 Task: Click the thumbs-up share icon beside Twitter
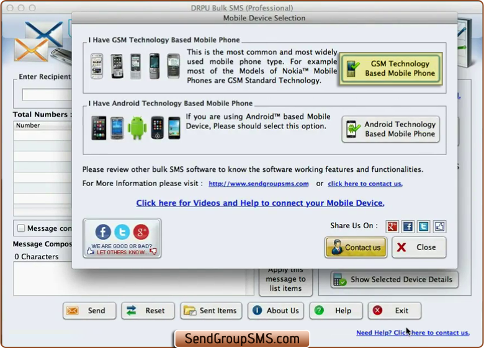pos(439,226)
